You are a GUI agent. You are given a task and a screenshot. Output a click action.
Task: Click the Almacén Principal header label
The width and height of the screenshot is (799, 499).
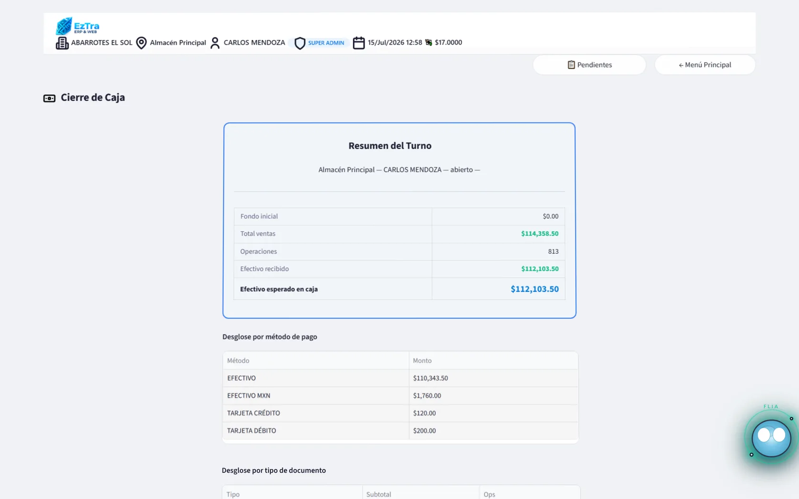178,42
